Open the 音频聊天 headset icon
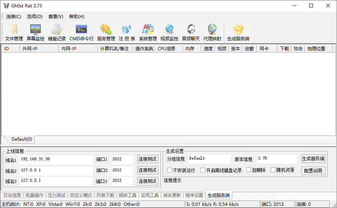The height and width of the screenshot is (208, 337). coord(191,32)
